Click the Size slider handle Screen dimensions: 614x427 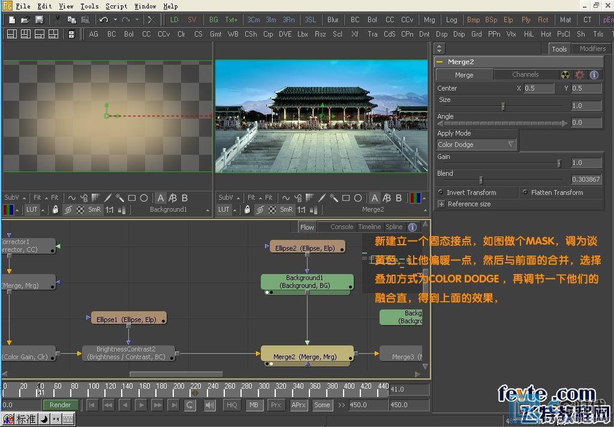tap(504, 106)
